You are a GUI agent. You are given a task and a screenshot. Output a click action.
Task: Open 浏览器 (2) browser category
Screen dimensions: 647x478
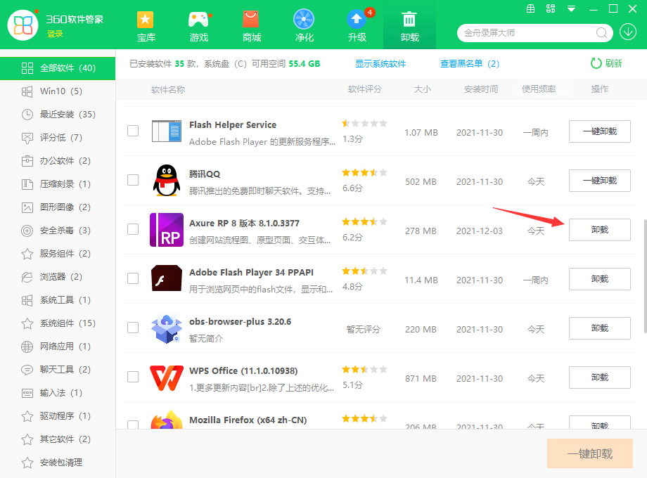pos(58,277)
